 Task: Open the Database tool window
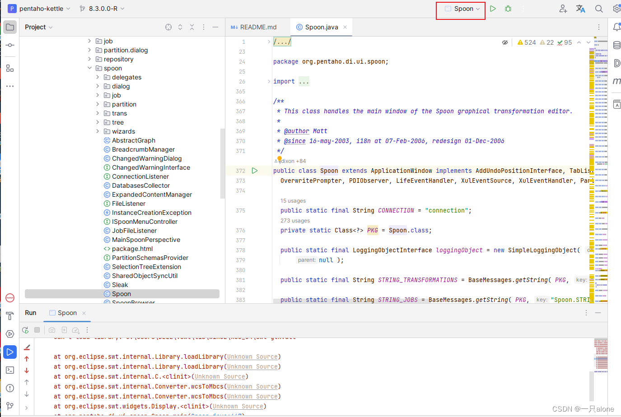click(x=616, y=45)
